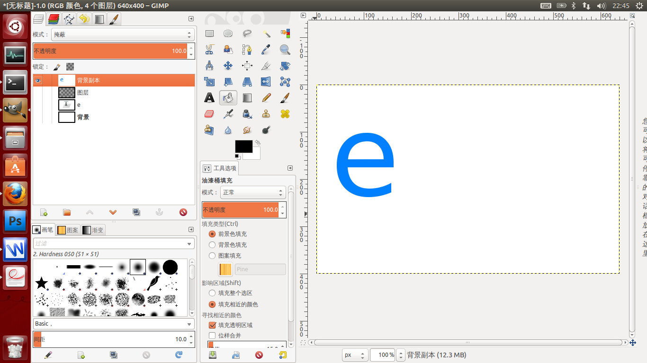Save tool options preset
The image size is (647, 363).
(x=213, y=355)
